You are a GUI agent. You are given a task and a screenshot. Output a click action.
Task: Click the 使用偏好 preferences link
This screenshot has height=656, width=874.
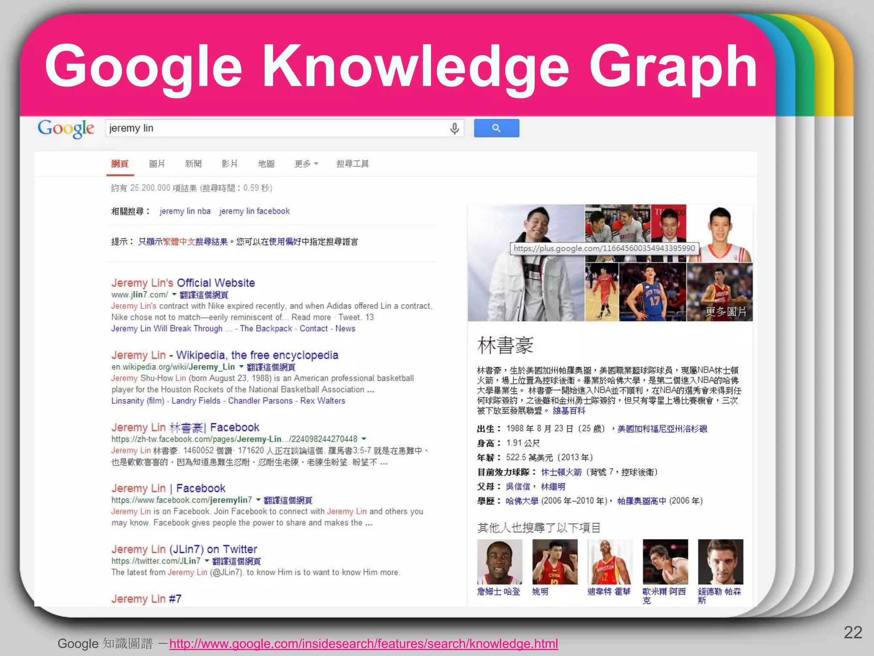[285, 242]
